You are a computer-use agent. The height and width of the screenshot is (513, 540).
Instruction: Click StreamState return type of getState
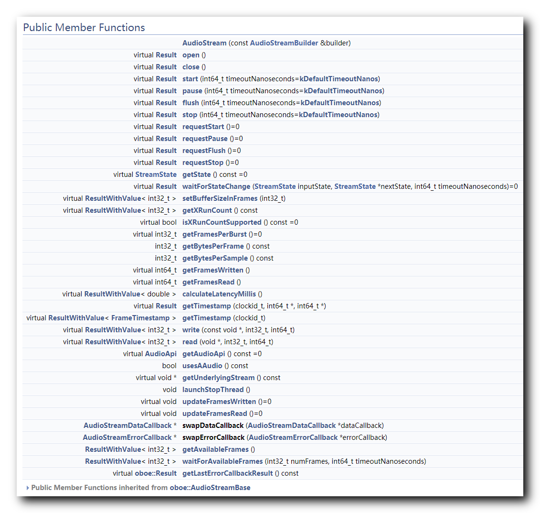(156, 175)
